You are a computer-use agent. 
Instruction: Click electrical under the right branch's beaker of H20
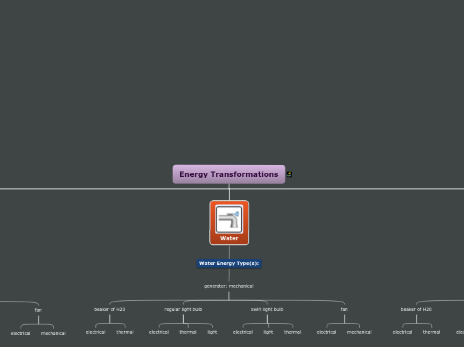pos(403,332)
